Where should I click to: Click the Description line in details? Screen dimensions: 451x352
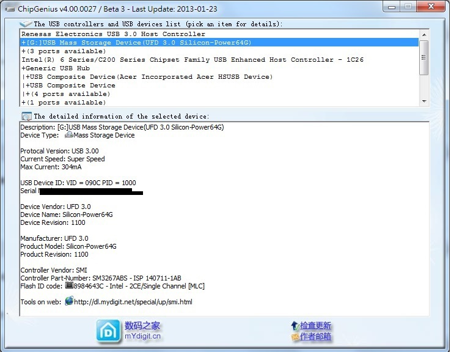tap(122, 127)
